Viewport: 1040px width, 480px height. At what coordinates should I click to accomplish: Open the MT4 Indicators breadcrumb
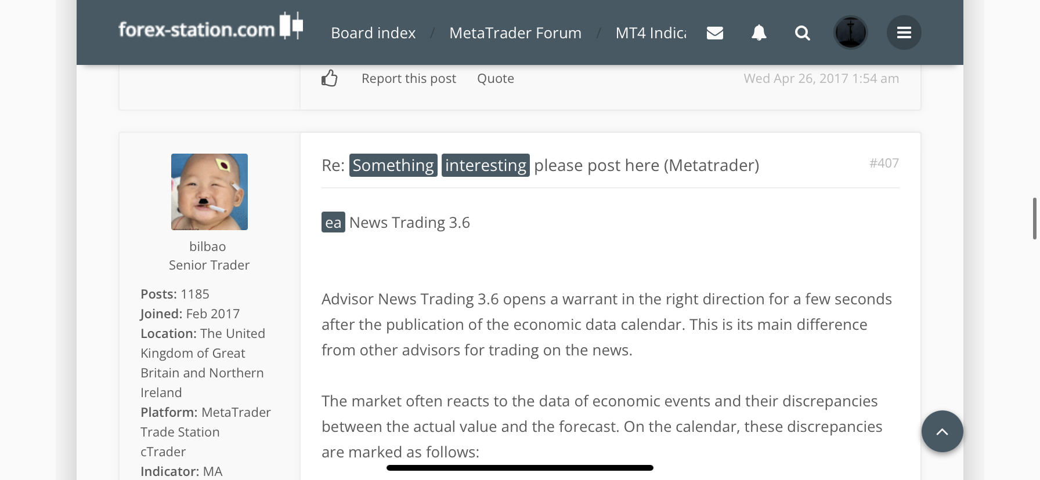pyautogui.click(x=651, y=33)
